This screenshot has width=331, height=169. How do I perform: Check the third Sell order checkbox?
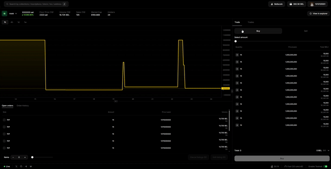pyautogui.click(x=4, y=134)
